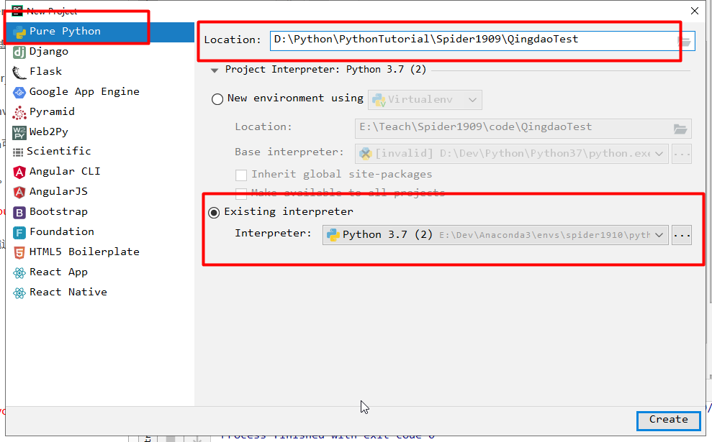The width and height of the screenshot is (712, 442).
Task: Select HTML5 Boilerplate template
Action: 100,252
